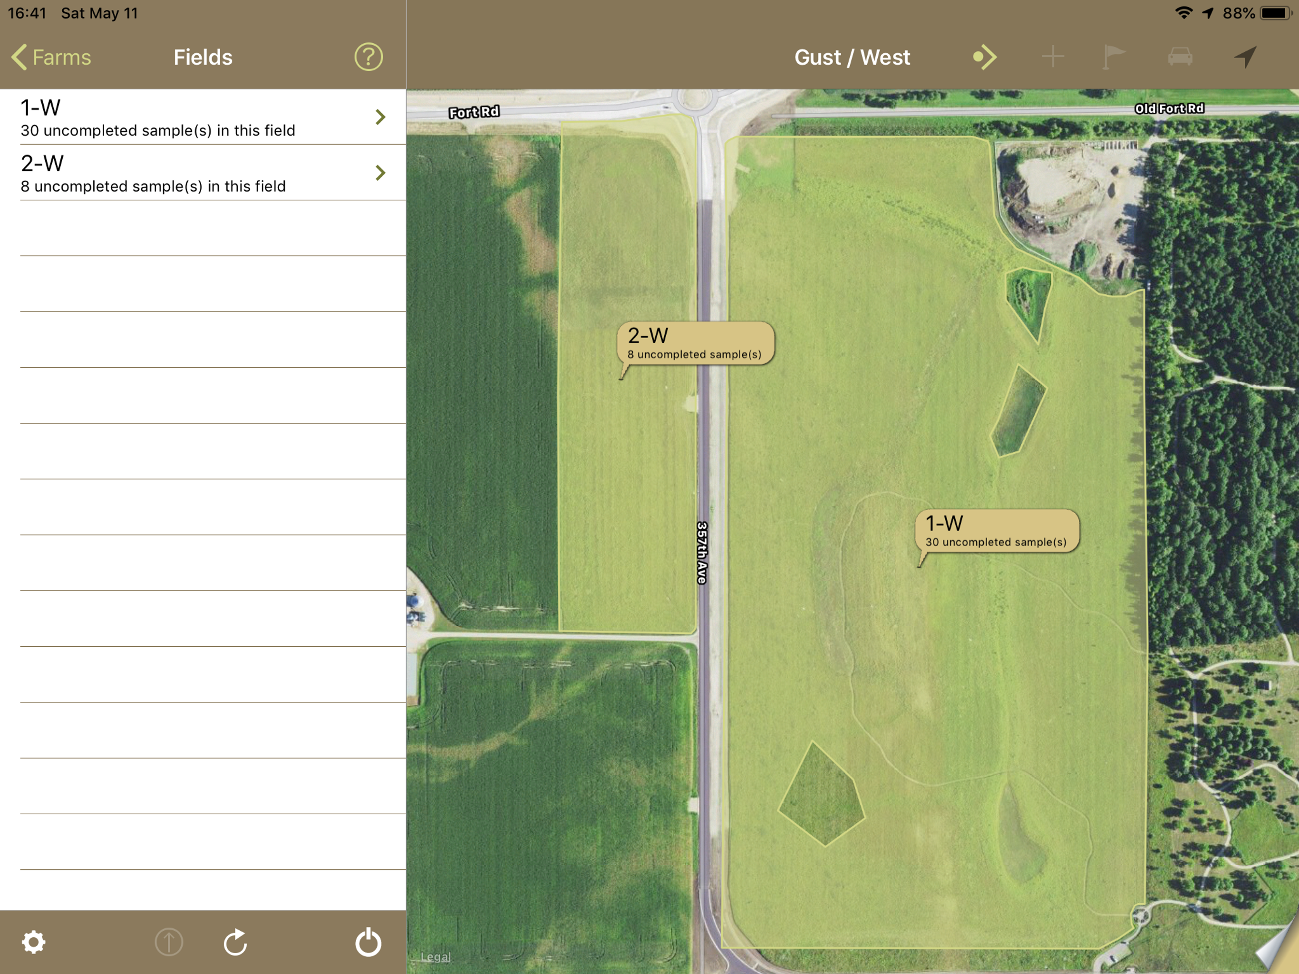The image size is (1299, 974).
Task: Click the 88% battery percentage
Action: 1239,13
